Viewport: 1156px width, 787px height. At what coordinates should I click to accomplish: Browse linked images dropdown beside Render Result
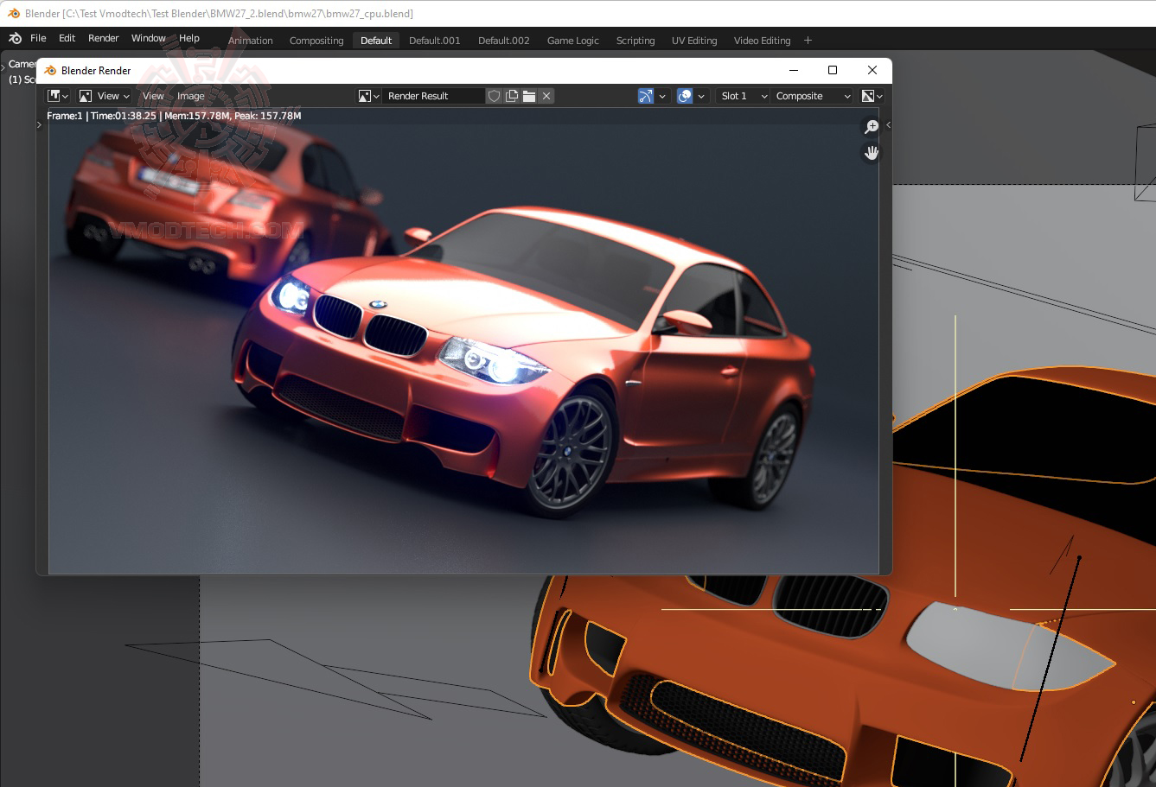(369, 96)
